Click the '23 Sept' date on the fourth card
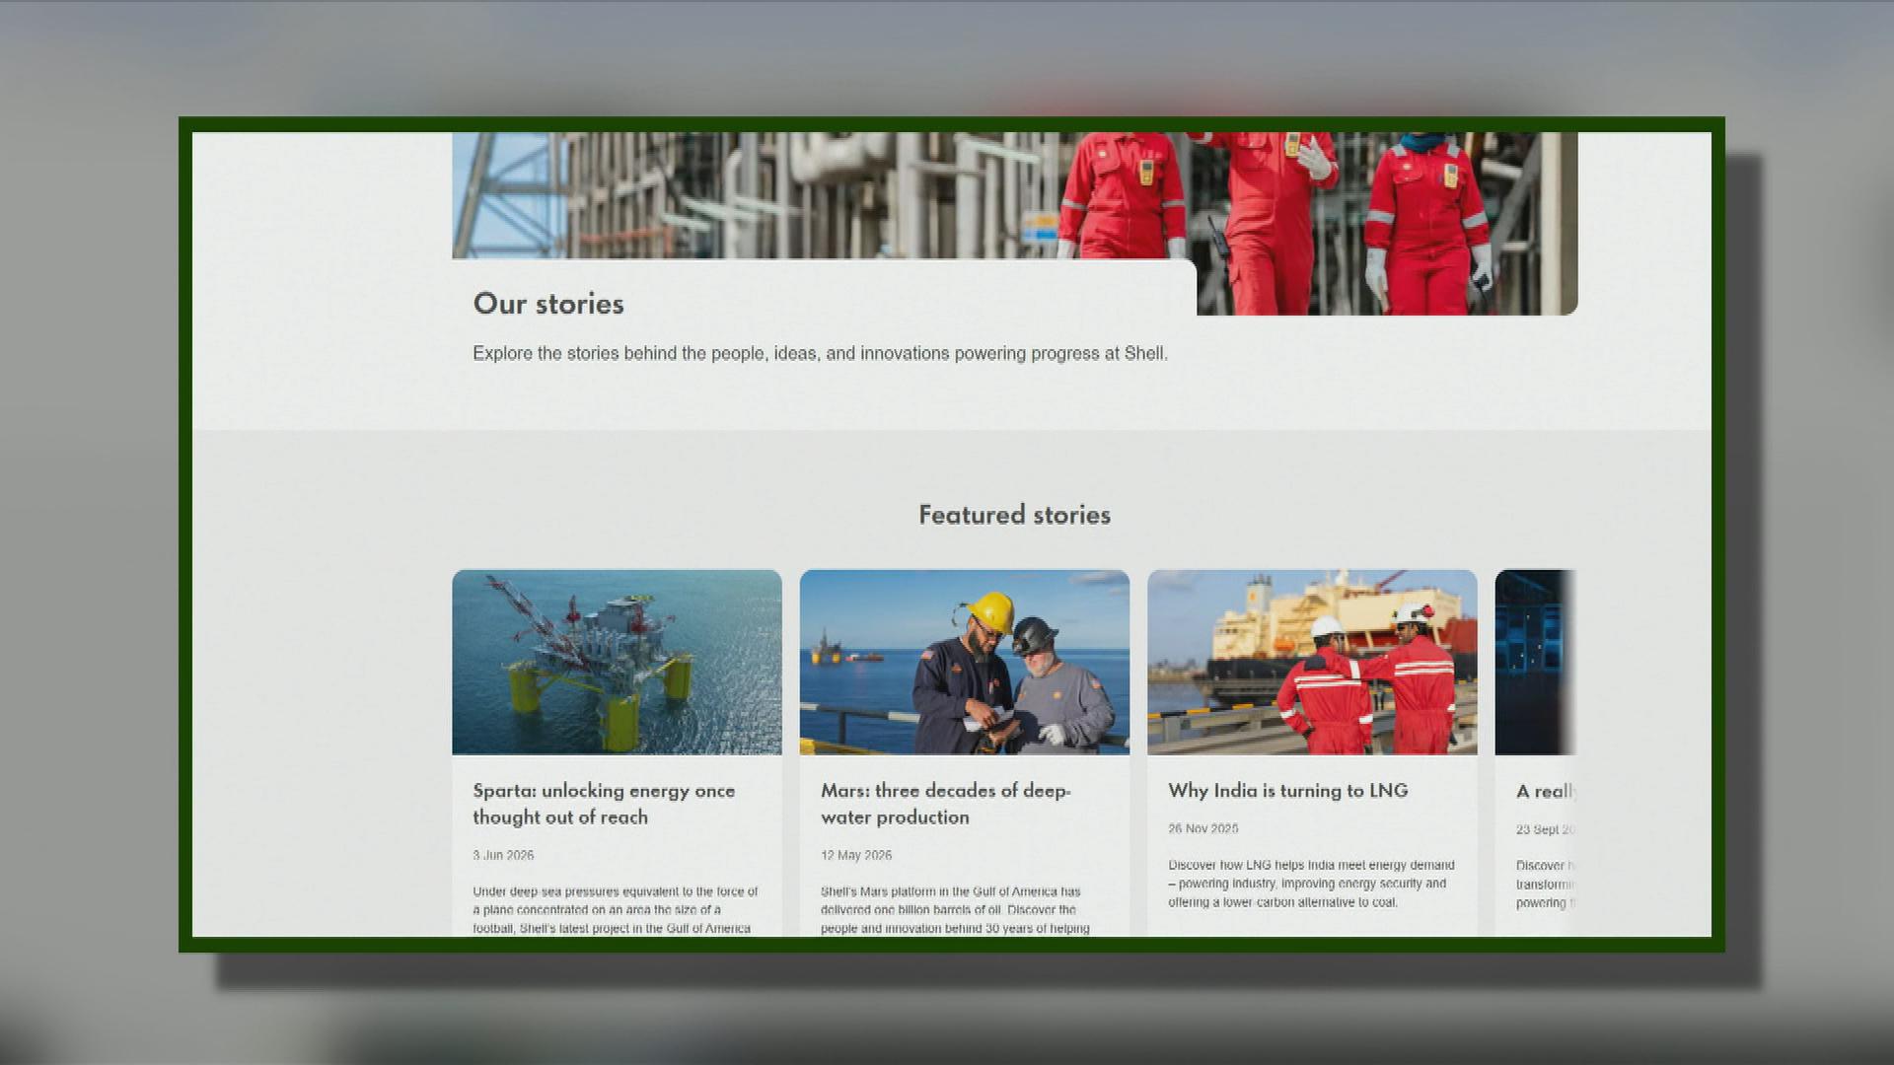This screenshot has width=1894, height=1065. pyautogui.click(x=1546, y=829)
